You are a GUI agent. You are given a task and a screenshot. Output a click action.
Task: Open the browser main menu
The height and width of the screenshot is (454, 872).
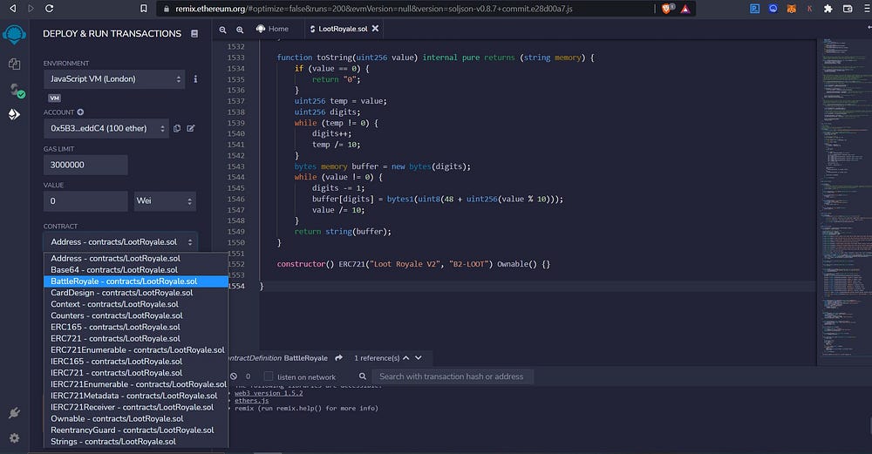(867, 9)
